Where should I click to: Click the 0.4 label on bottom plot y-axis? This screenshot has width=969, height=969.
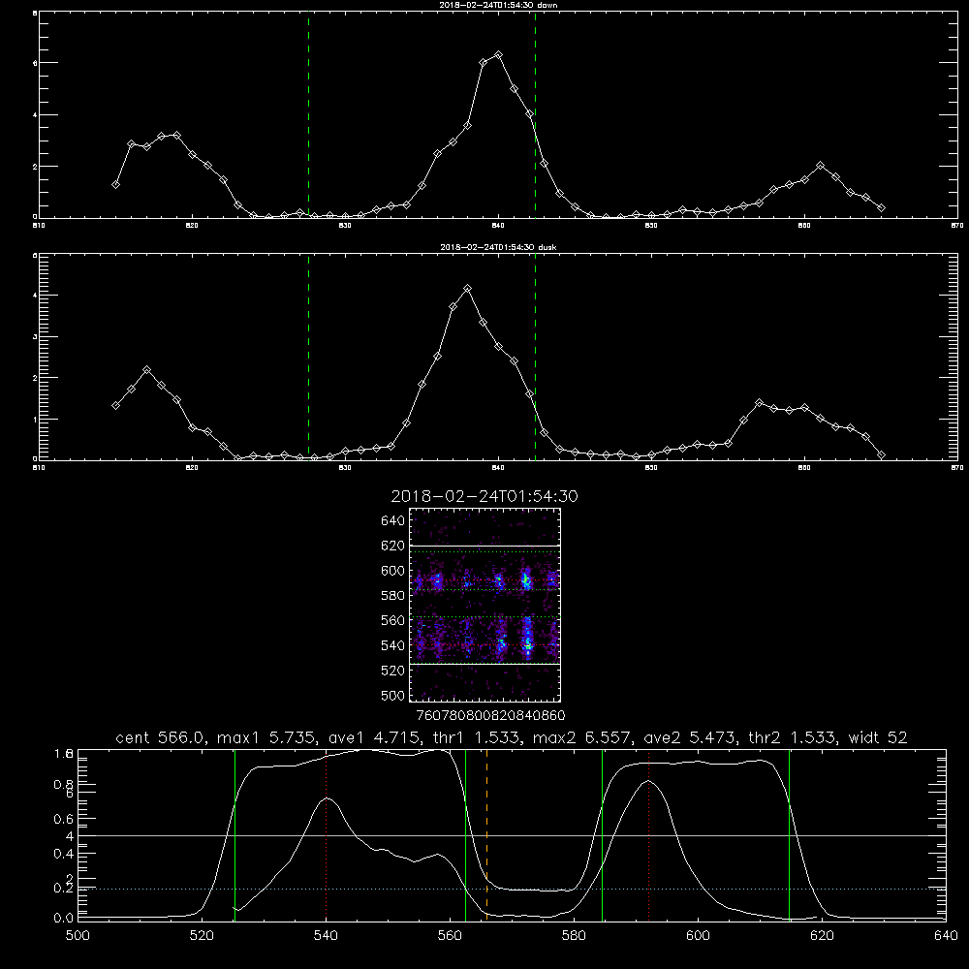click(64, 854)
